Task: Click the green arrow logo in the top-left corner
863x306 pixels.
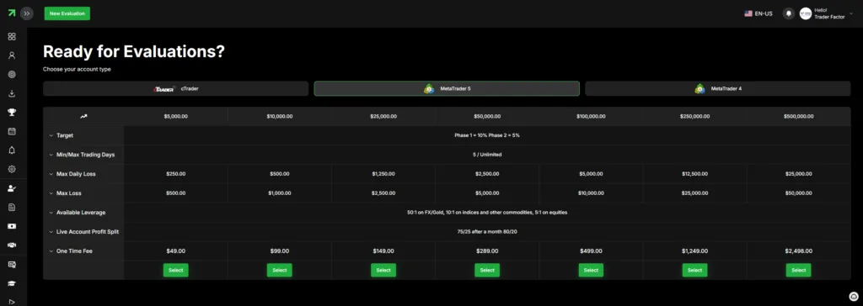Action: point(12,13)
